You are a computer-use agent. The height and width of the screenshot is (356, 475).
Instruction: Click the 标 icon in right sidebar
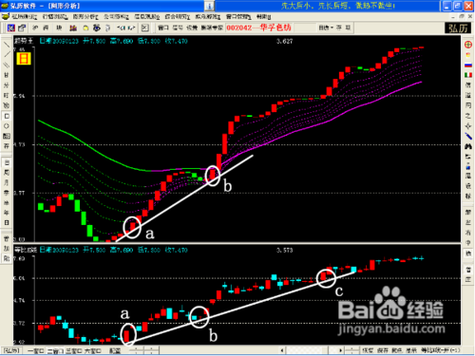(468, 196)
